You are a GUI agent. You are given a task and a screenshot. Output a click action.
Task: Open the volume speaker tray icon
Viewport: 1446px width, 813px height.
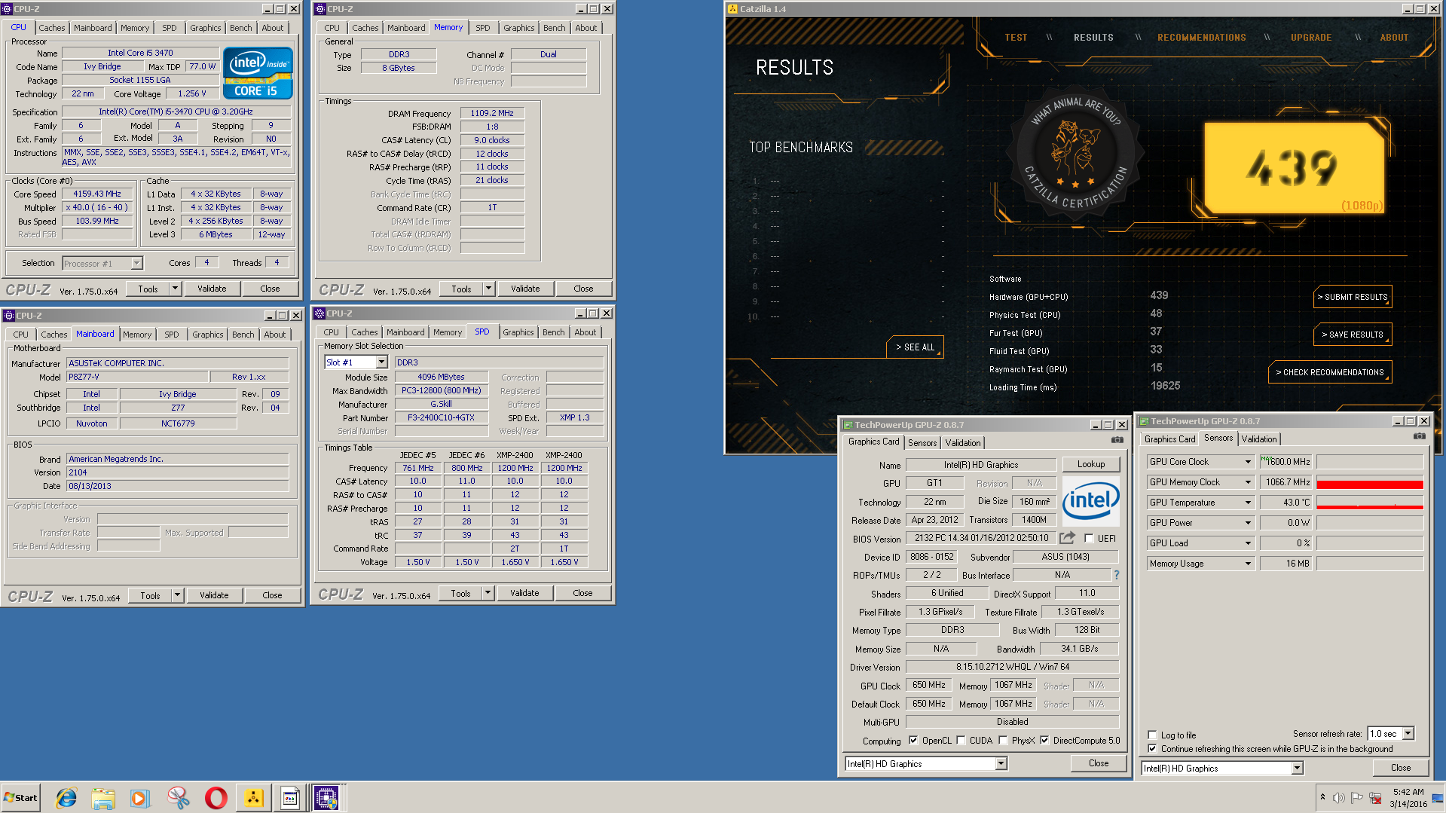[1338, 798]
